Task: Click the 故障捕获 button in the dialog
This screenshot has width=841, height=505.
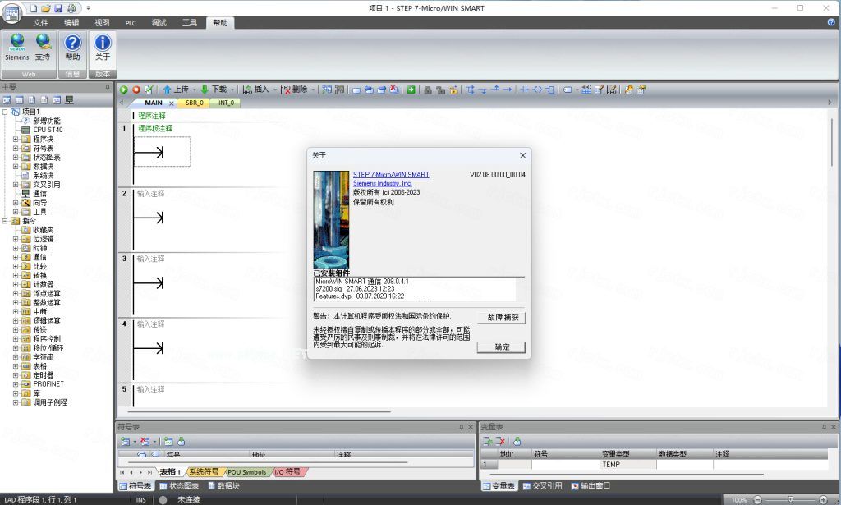Action: click(x=500, y=318)
